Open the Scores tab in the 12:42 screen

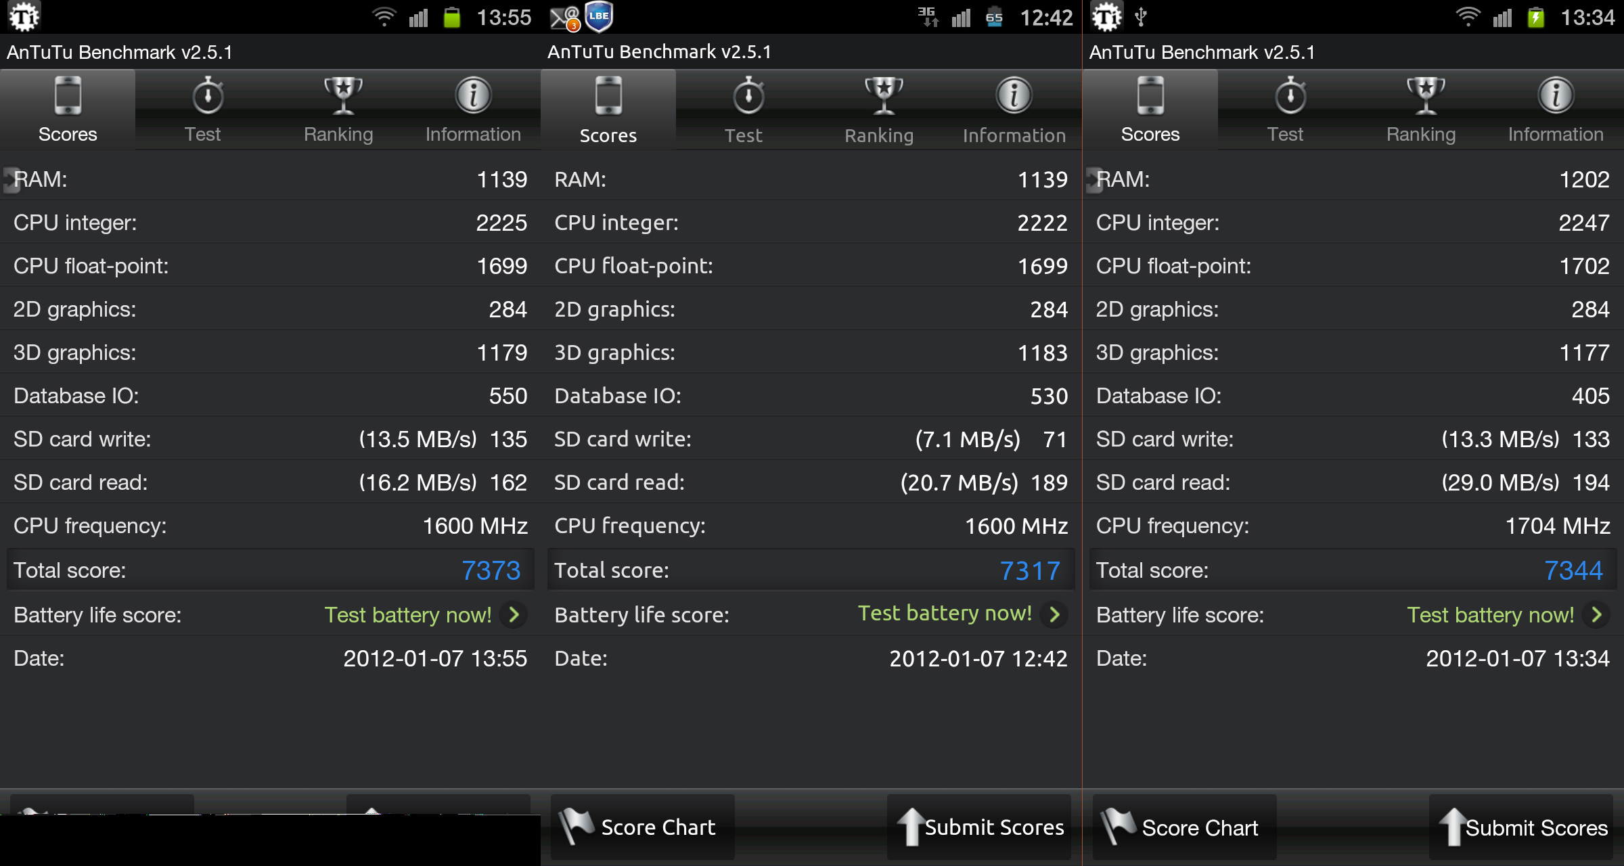[x=608, y=110]
